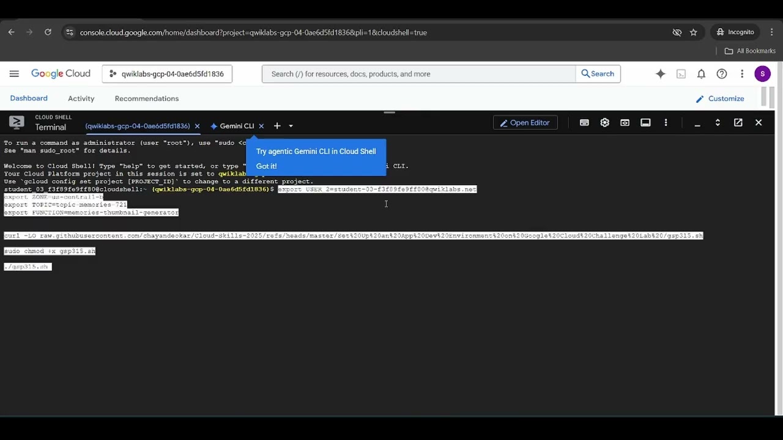
Task: Click the Search button
Action: tap(598, 74)
